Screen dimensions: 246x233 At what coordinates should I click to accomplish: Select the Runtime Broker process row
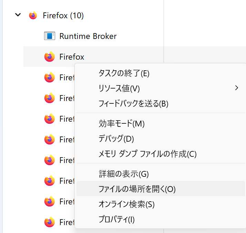pyautogui.click(x=88, y=36)
